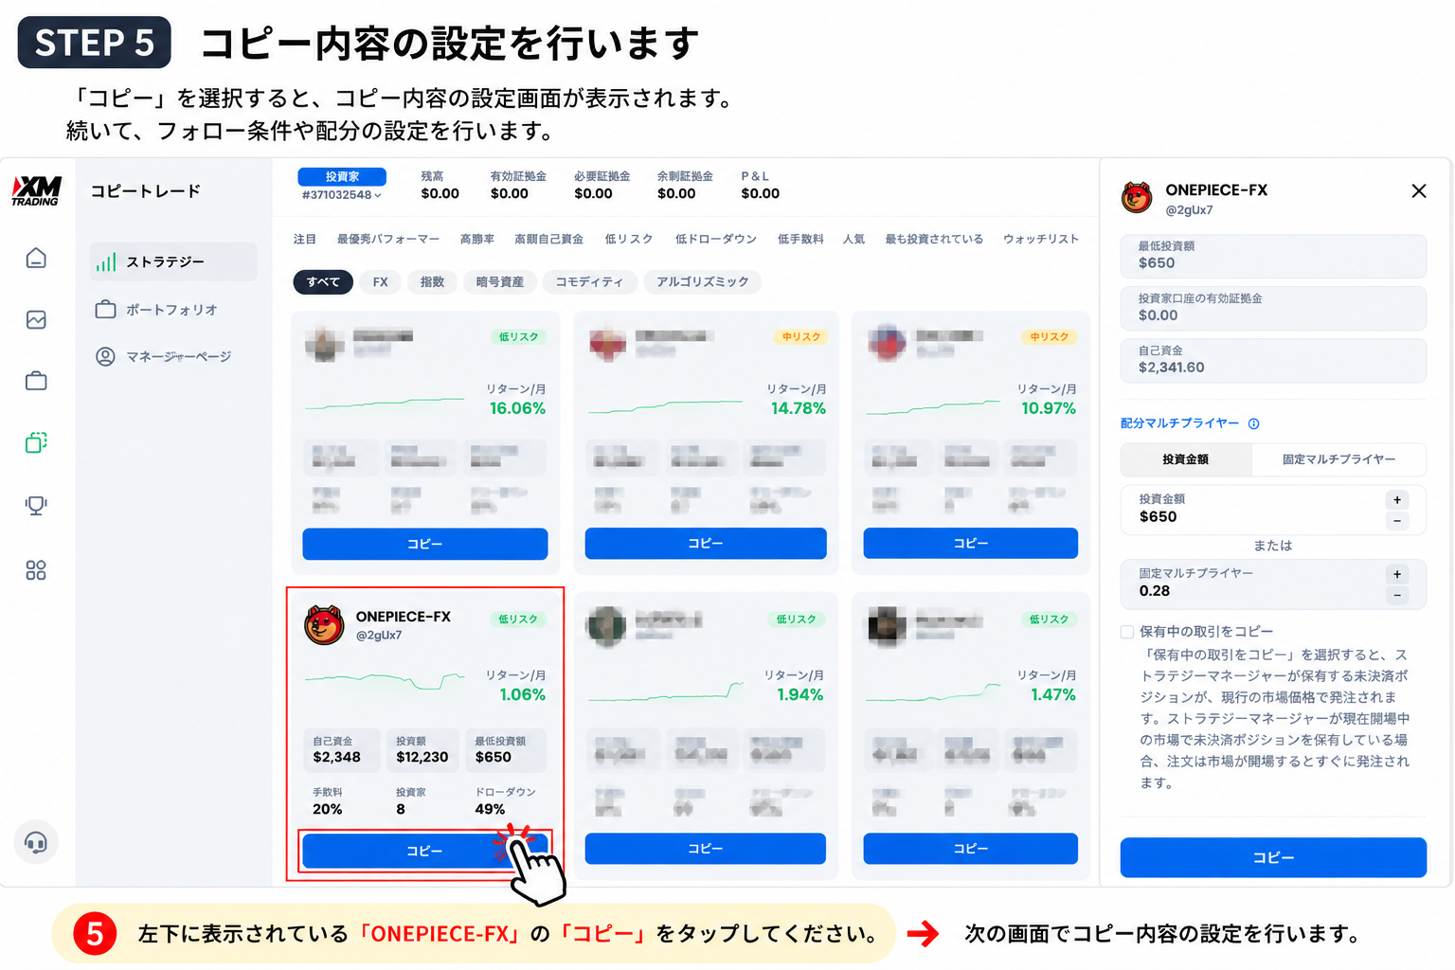The height and width of the screenshot is (970, 1455).
Task: Select the 指数 filter chip
Action: pos(433,282)
